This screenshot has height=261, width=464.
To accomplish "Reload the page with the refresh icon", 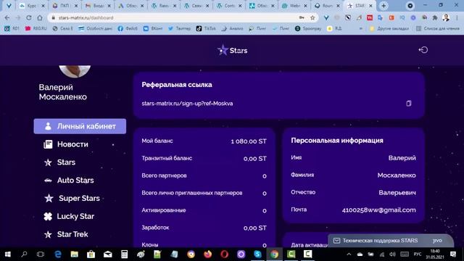I will coord(29,17).
